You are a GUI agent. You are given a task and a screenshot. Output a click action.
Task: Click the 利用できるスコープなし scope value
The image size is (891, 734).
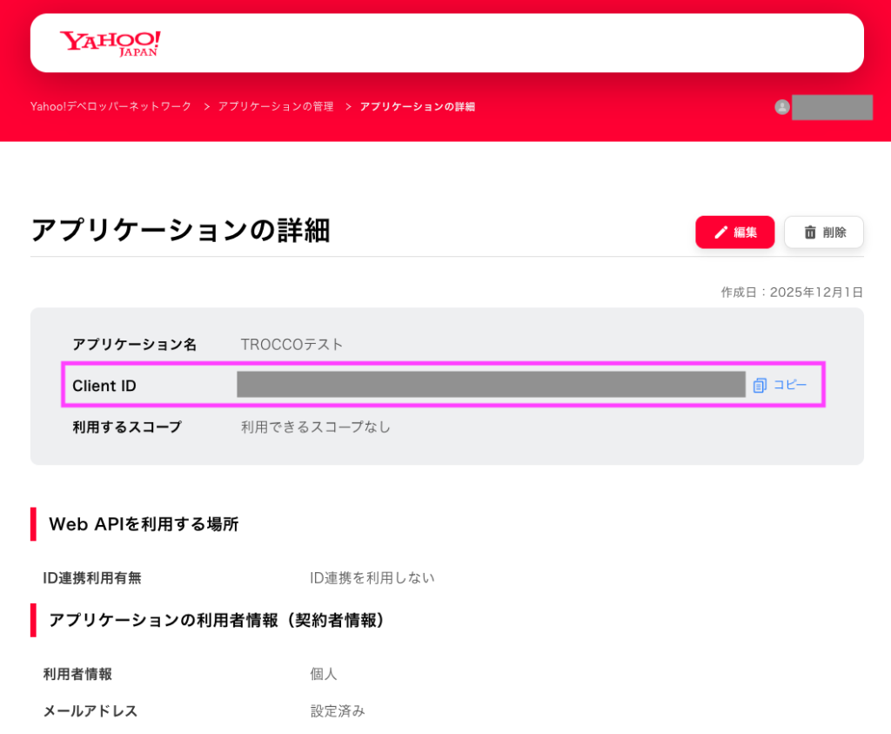(x=316, y=427)
